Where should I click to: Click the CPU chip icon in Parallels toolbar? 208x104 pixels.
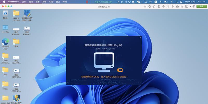click(150, 6)
